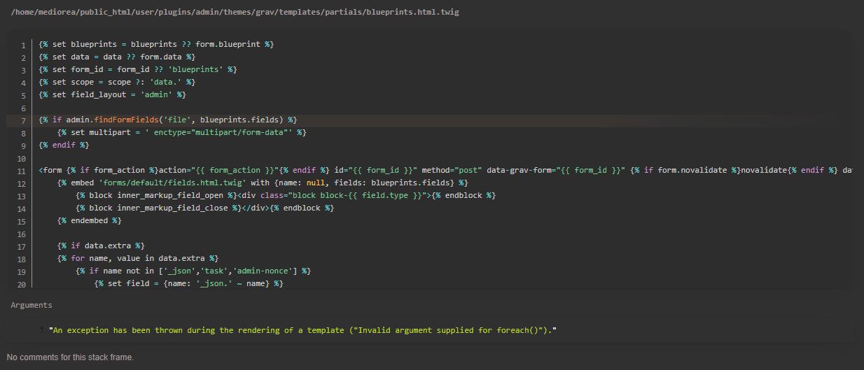The width and height of the screenshot is (864, 370).
Task: Click the blueprints.html.twig file path header
Action: pyautogui.click(x=235, y=13)
